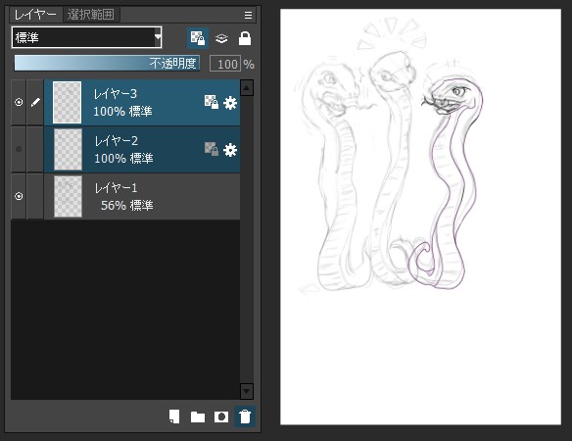Open レイヤー2 settings gear
This screenshot has width=572, height=441.
[230, 150]
